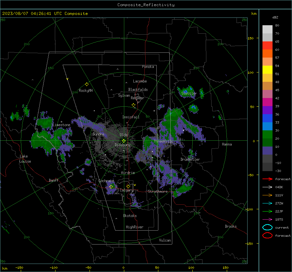Click the Blackfalds label
This screenshot has height=272, width=292.
point(138,90)
